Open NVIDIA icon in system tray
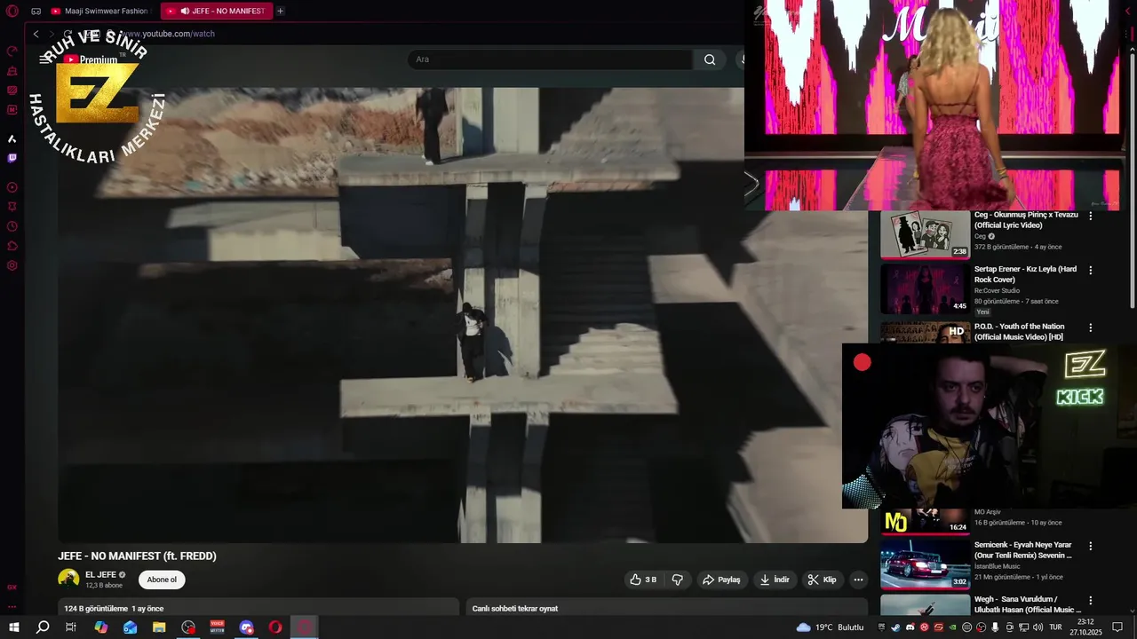 click(x=952, y=627)
